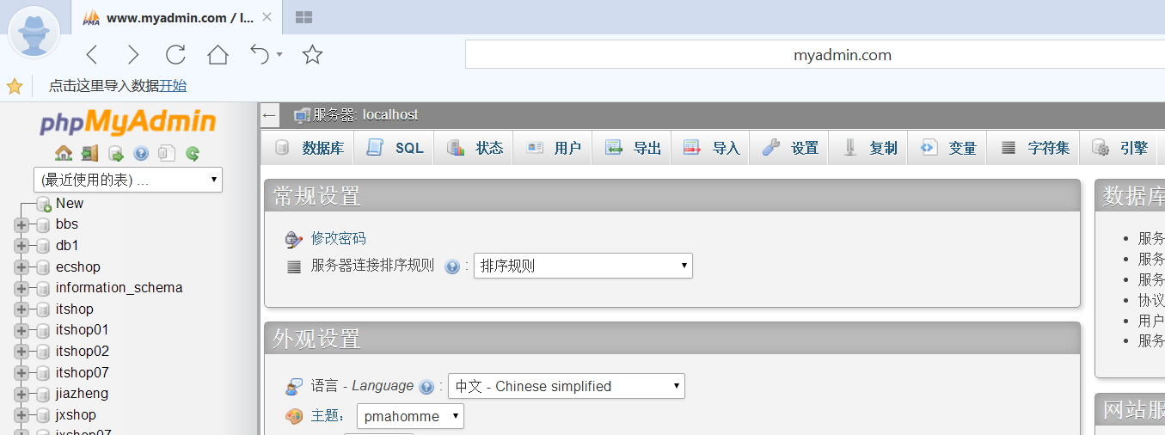1165x435 pixels.
Task: Open phpMyAdmin documentation help icon
Action: (142, 154)
